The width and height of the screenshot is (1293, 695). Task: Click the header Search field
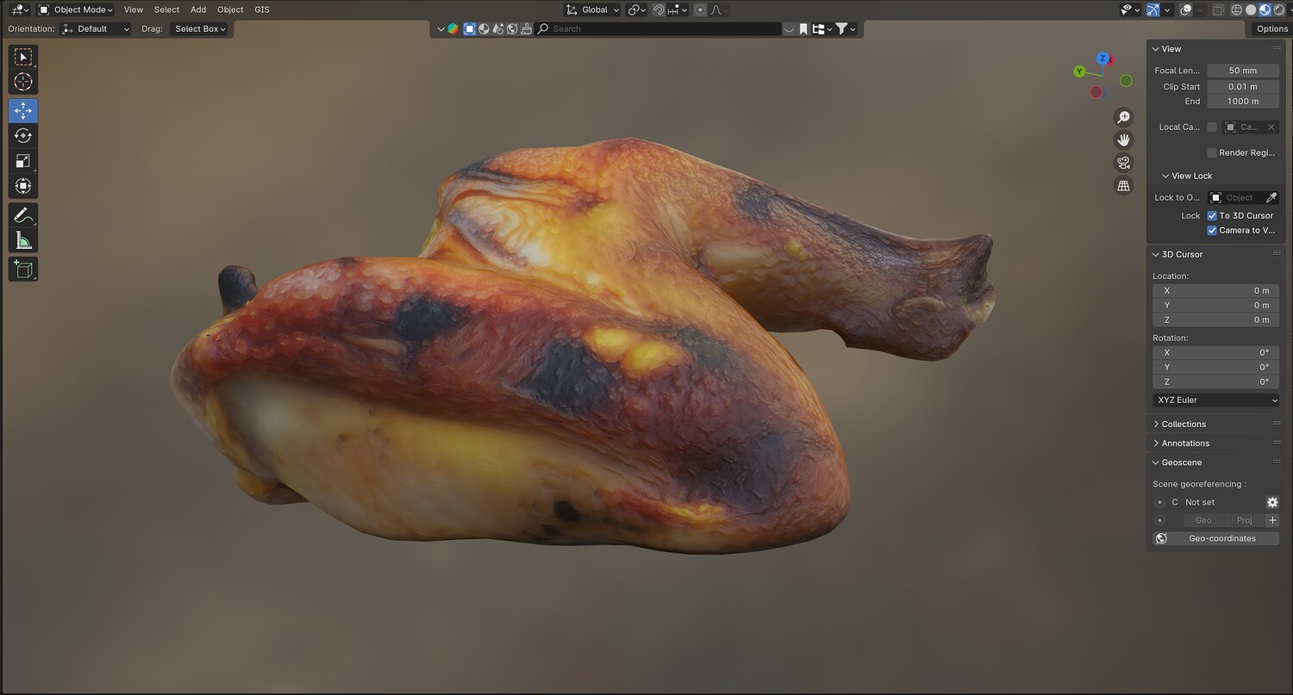[x=657, y=28]
